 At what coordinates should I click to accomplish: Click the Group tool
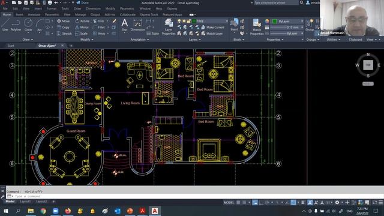click(x=310, y=25)
